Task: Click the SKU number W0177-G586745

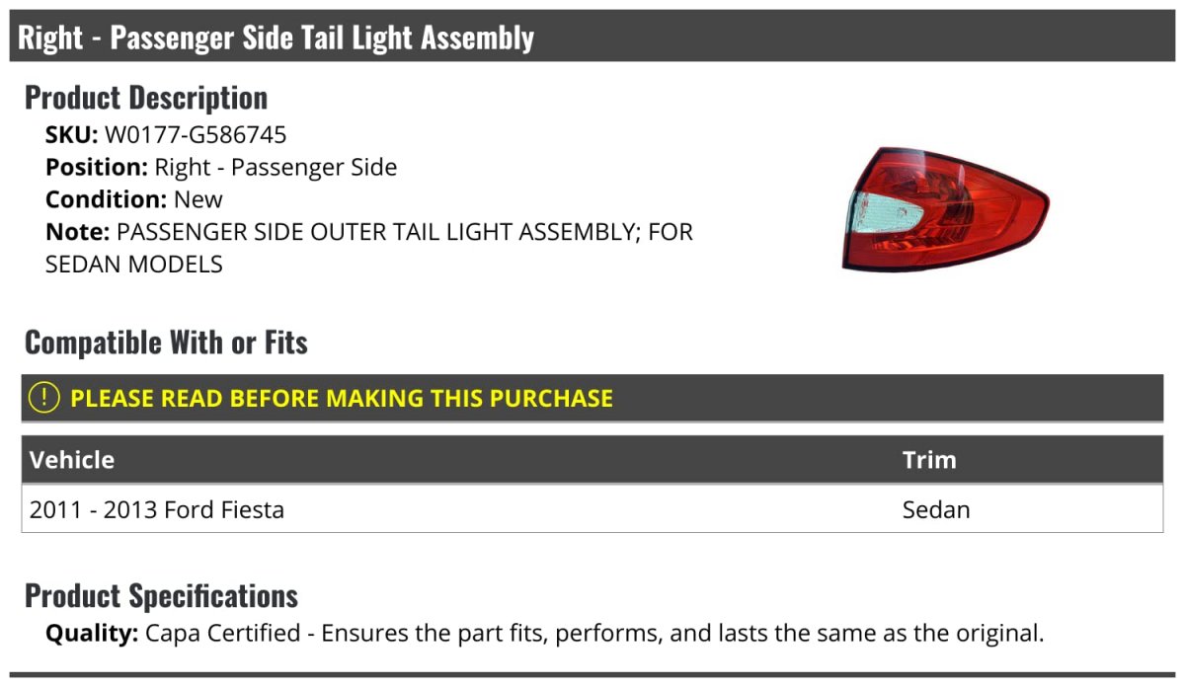Action: click(196, 135)
